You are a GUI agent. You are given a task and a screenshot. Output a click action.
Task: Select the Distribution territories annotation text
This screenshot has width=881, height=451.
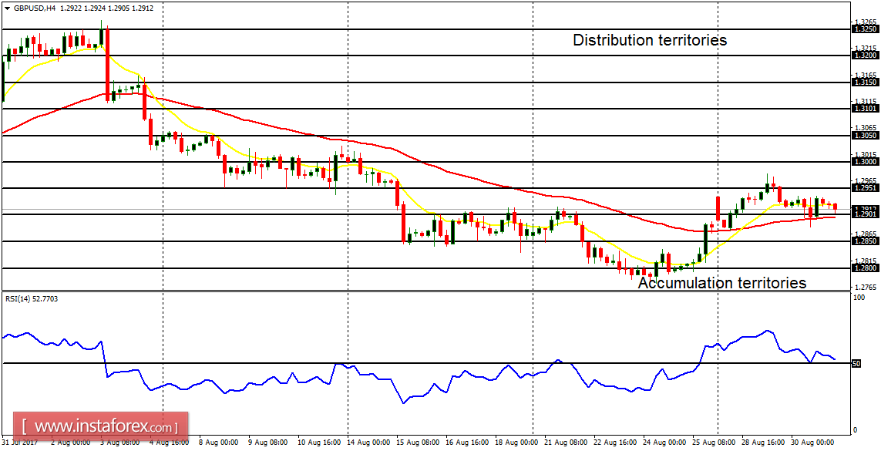648,40
